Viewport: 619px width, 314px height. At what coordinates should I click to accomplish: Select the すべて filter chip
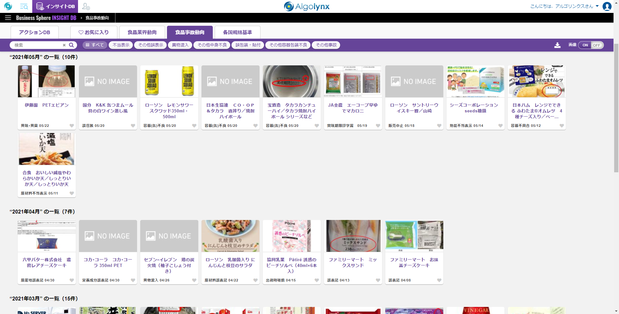point(95,45)
